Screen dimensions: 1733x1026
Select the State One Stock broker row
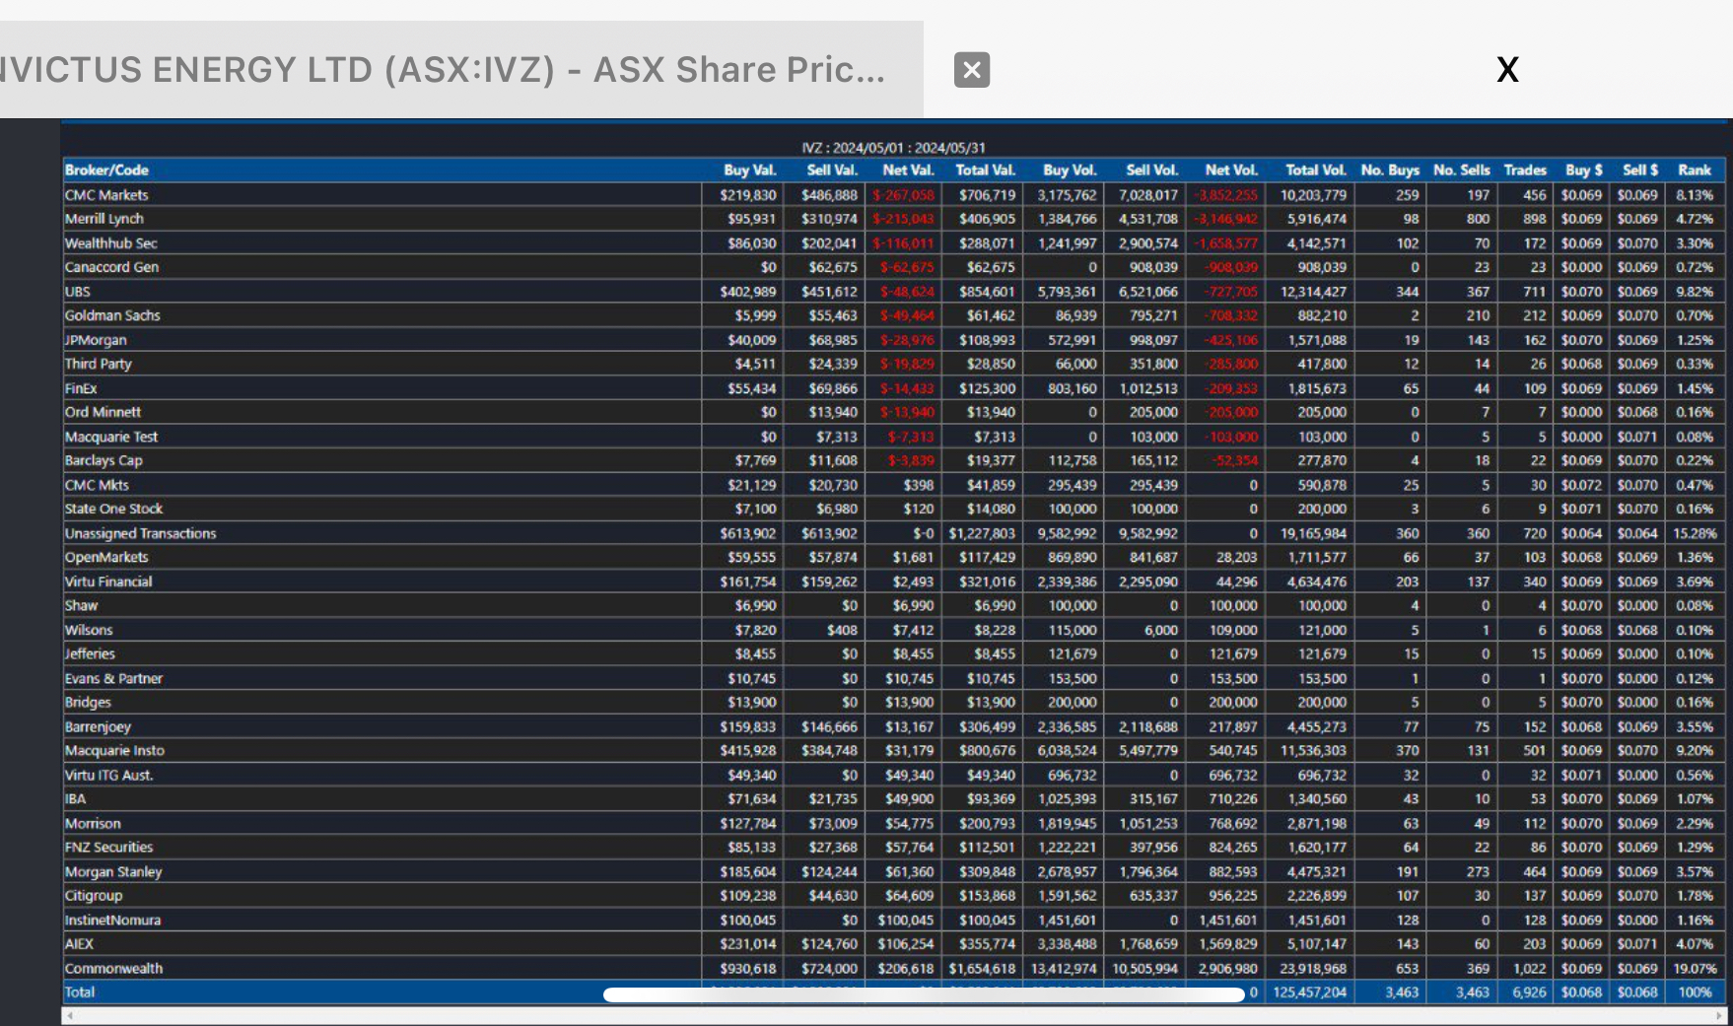894,509
